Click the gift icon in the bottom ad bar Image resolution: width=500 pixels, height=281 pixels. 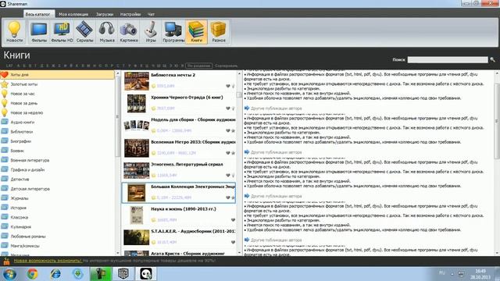(6, 261)
